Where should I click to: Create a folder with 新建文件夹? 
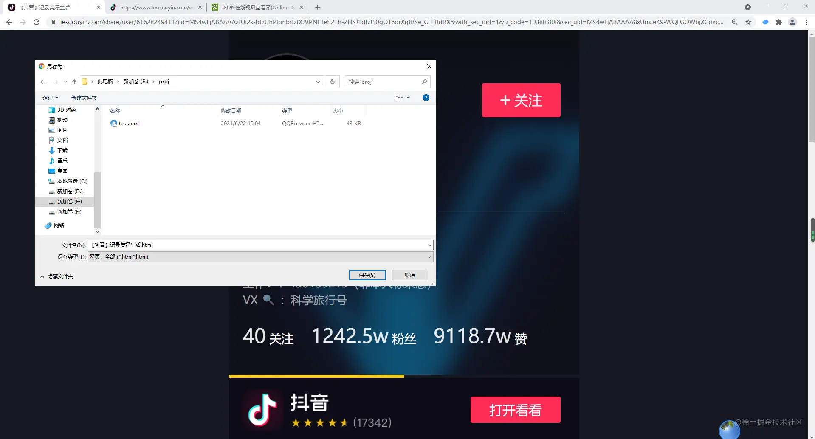pyautogui.click(x=84, y=98)
